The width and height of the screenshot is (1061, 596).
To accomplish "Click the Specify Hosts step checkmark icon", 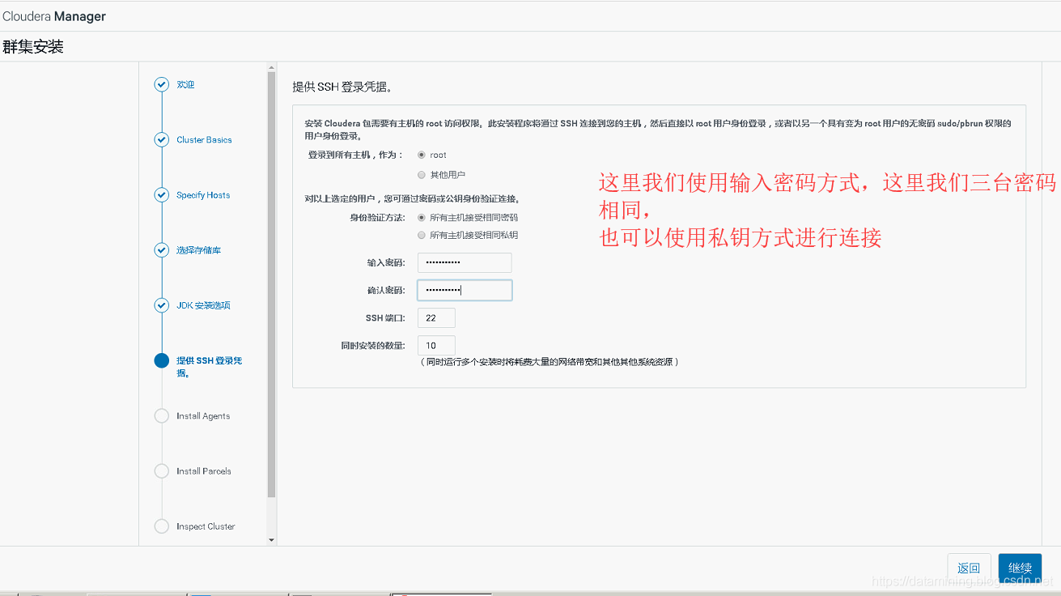I will (162, 194).
